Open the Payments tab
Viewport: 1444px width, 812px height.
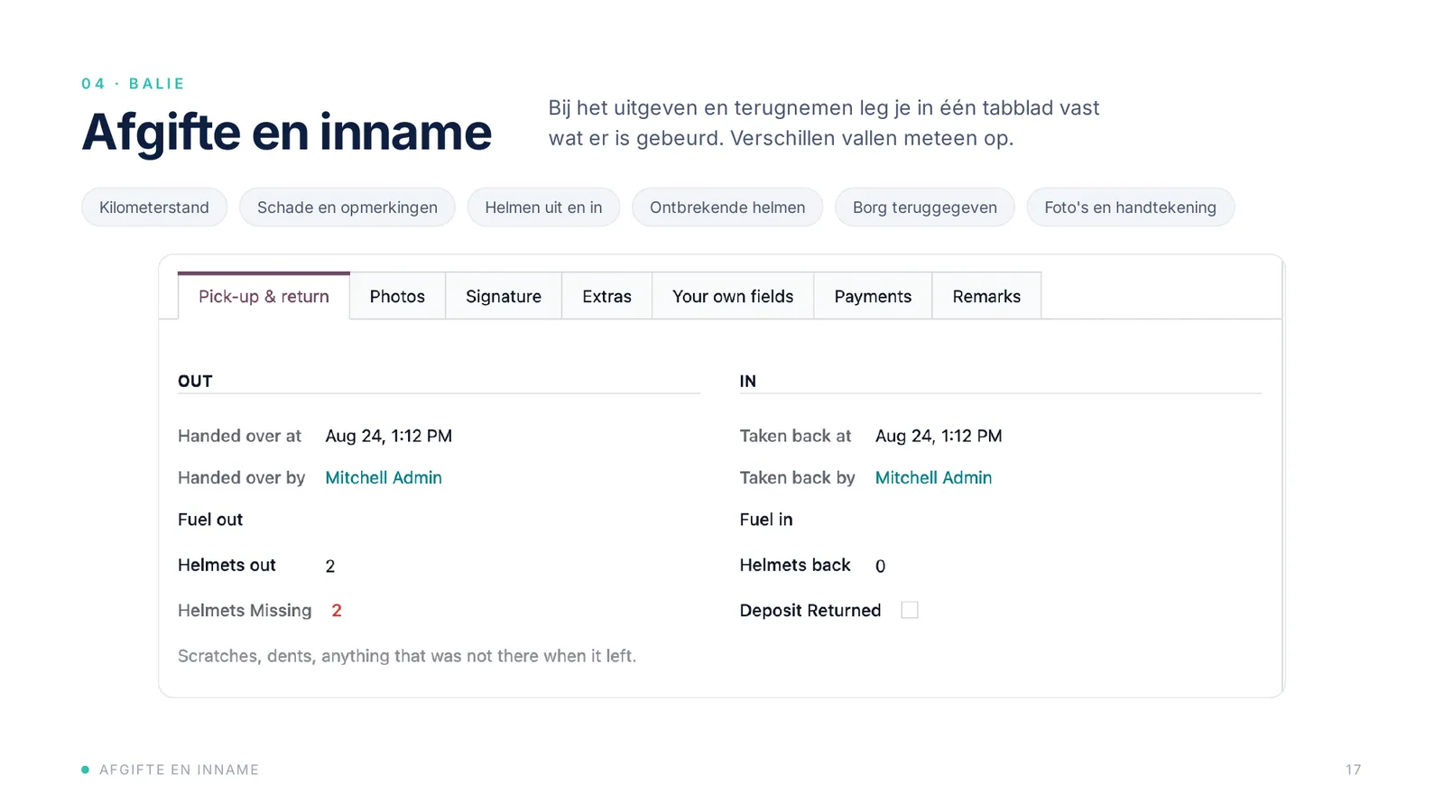(873, 296)
